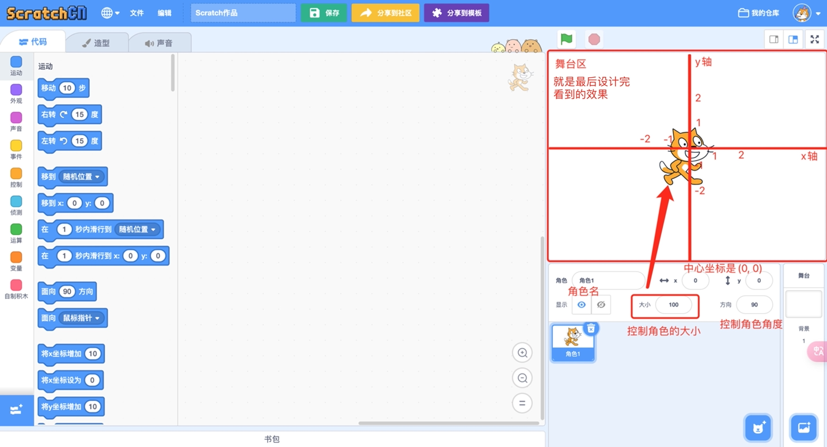Click the red stop button
Screen dimensions: 827x447
[x=594, y=39]
